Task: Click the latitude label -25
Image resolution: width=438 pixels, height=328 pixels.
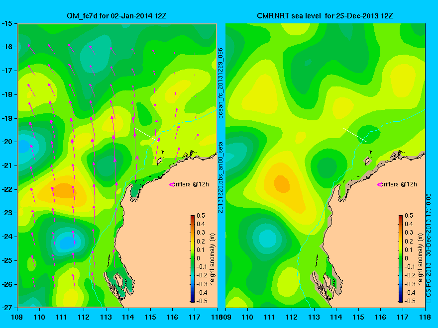Action: [x=7, y=260]
